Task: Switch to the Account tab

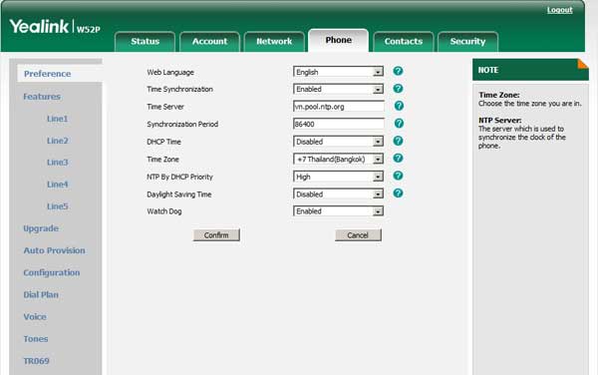Action: pos(209,41)
